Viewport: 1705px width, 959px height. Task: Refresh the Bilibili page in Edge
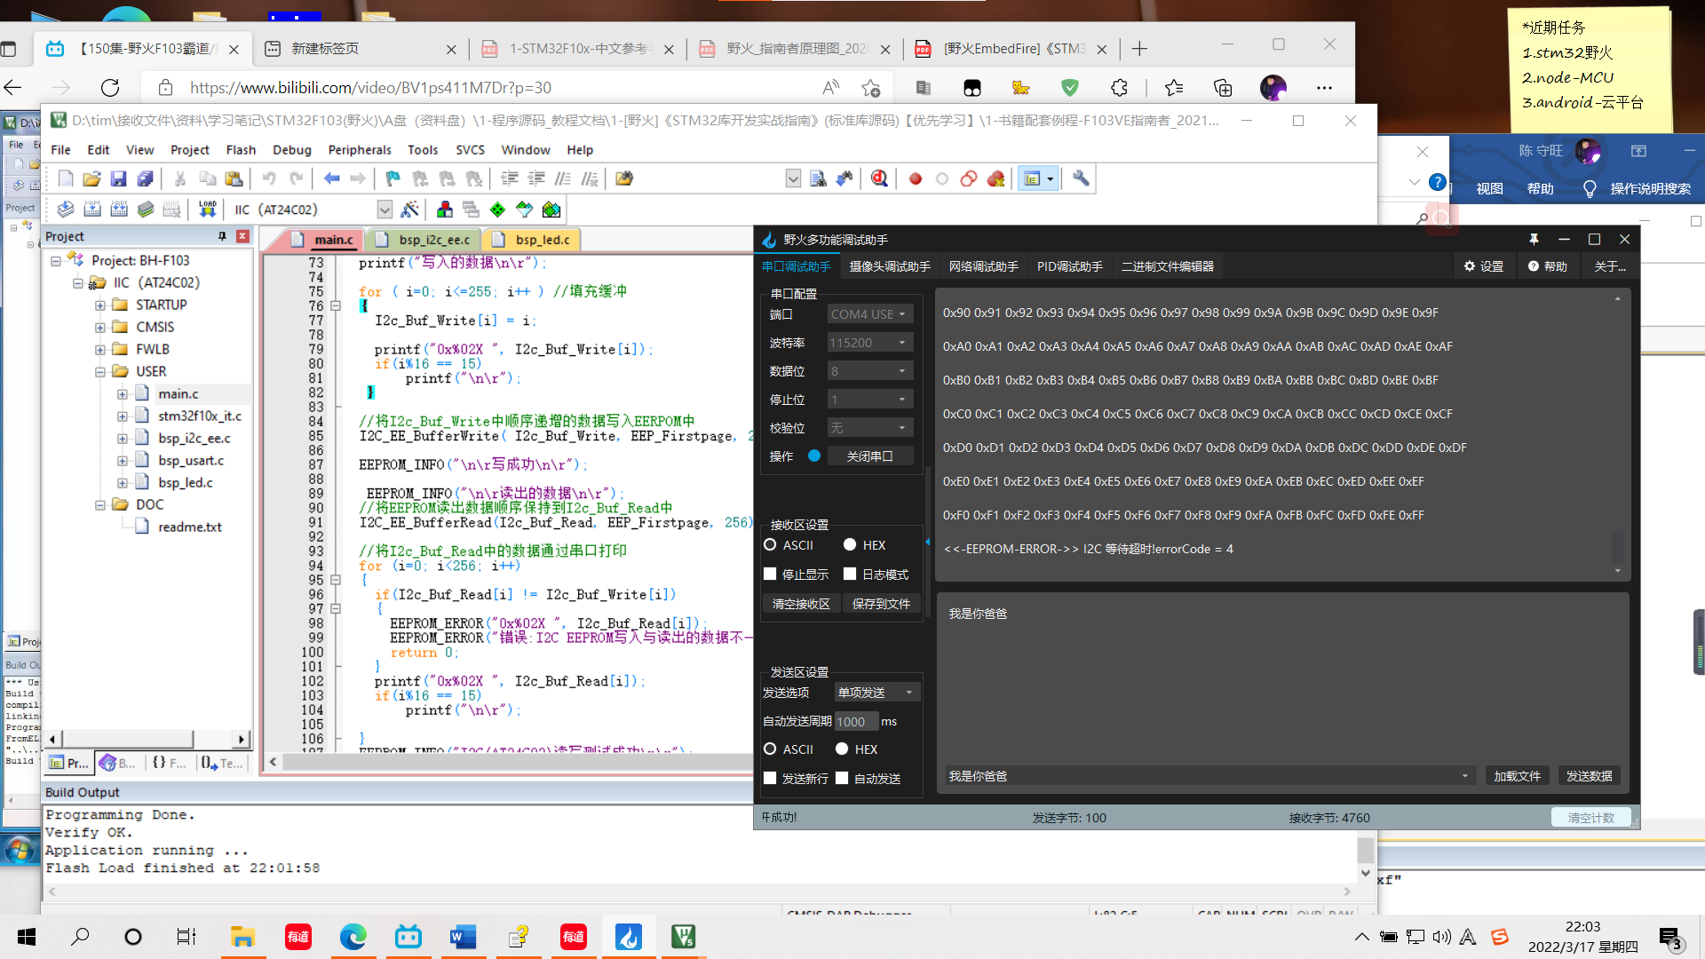(x=110, y=87)
